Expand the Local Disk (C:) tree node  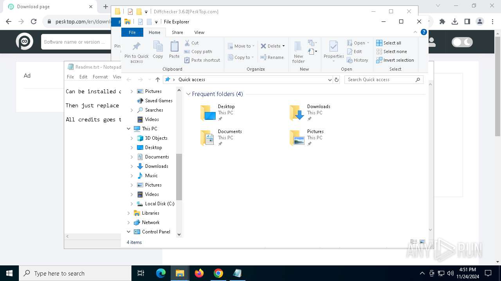click(132, 204)
